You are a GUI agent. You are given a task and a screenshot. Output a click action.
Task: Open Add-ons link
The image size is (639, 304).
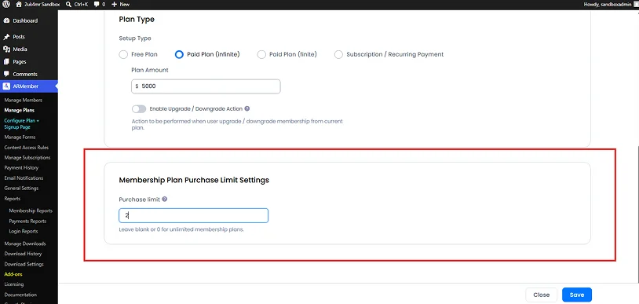tap(13, 274)
